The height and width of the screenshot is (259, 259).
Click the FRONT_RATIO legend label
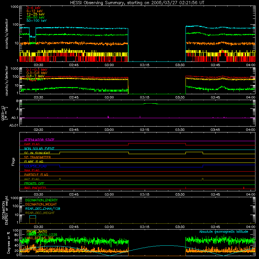pos(37,231)
